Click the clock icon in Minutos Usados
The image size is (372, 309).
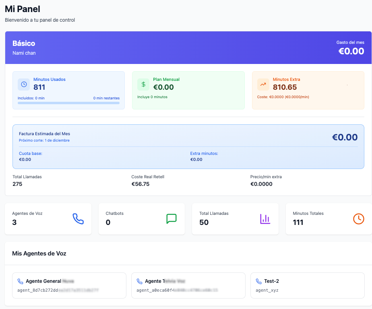click(24, 84)
